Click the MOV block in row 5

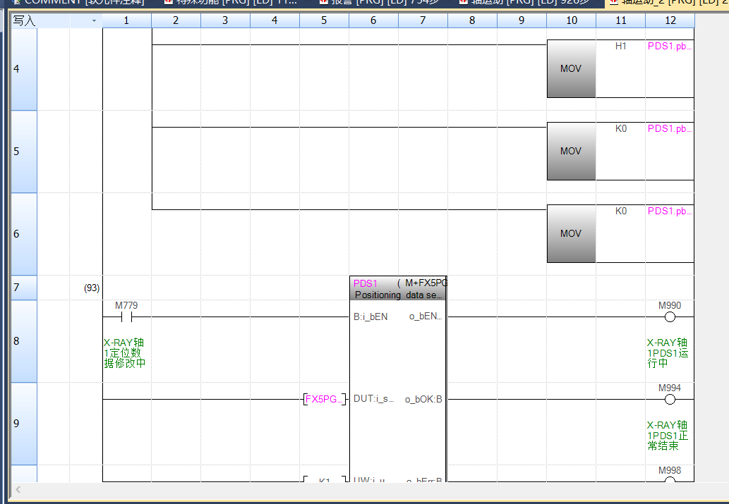(x=571, y=152)
